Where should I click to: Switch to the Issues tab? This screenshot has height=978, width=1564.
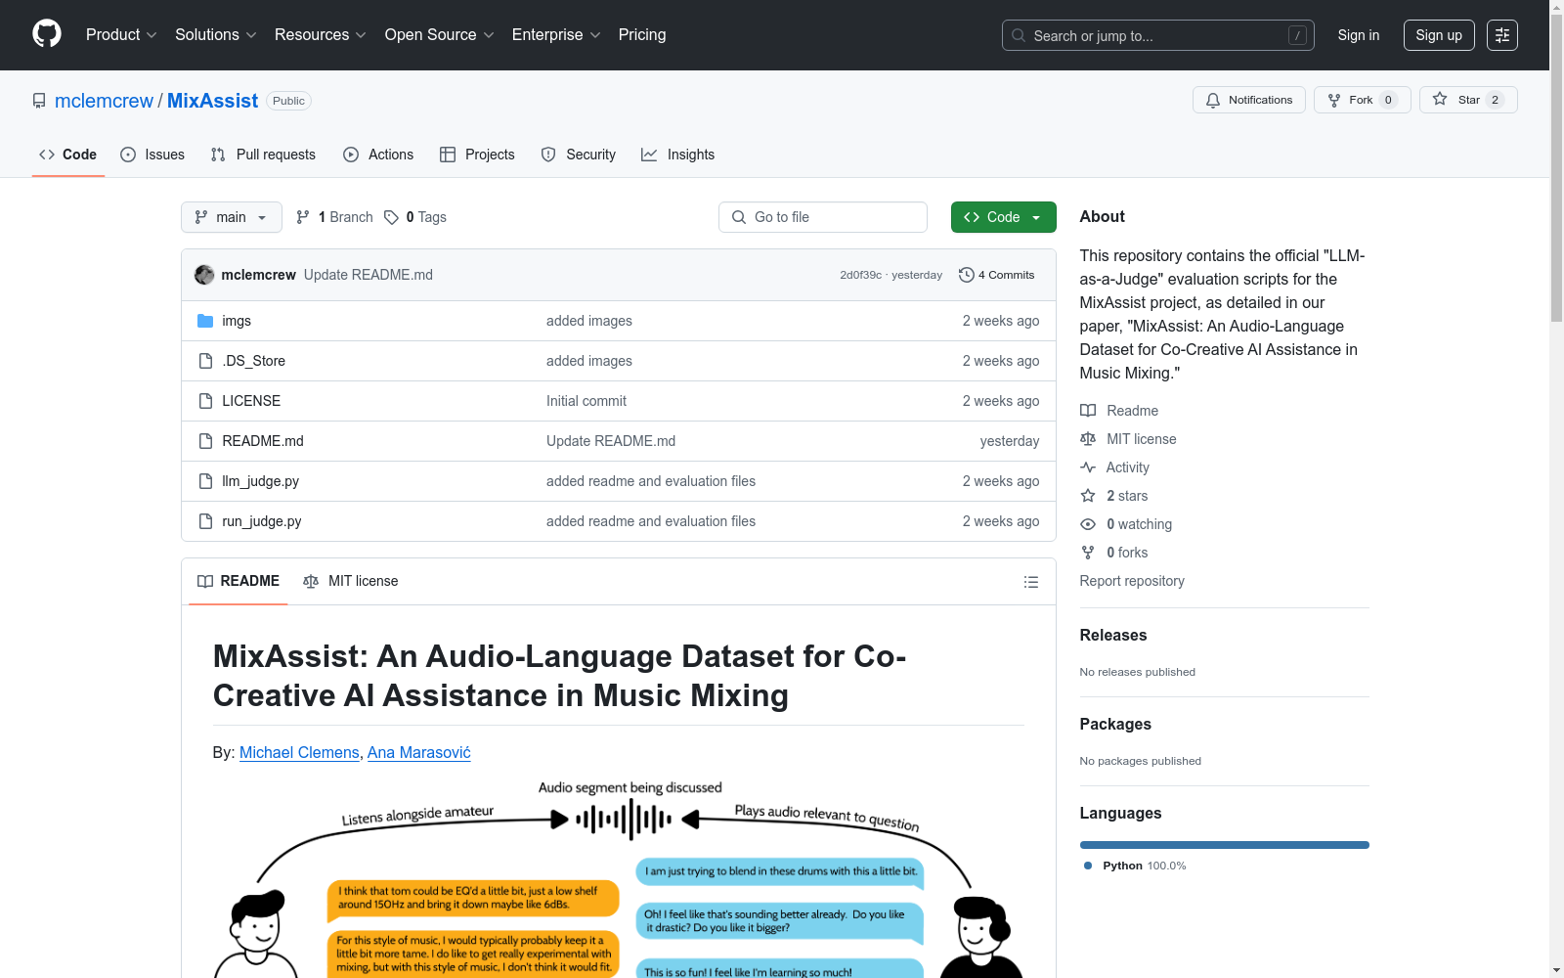pyautogui.click(x=152, y=155)
